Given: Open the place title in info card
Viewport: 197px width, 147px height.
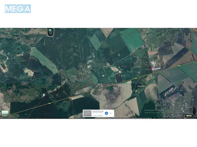Looking at the screenshot, I should (x=98, y=111).
